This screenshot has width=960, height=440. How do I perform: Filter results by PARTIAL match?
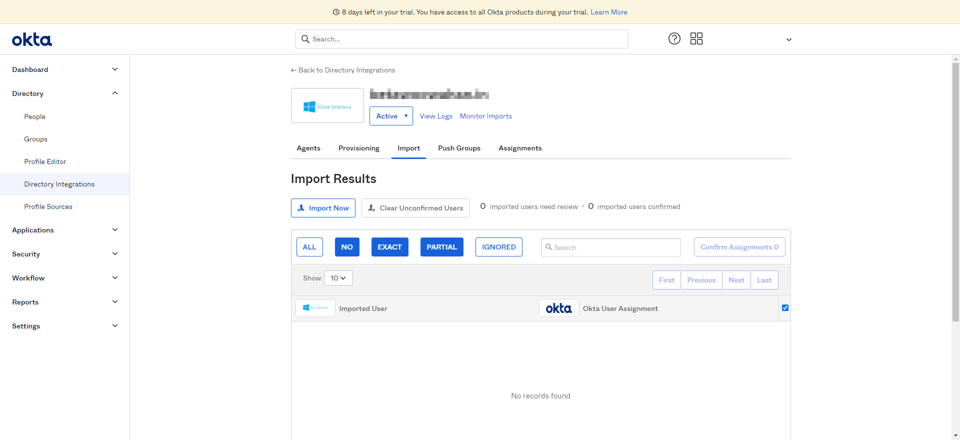tap(441, 247)
